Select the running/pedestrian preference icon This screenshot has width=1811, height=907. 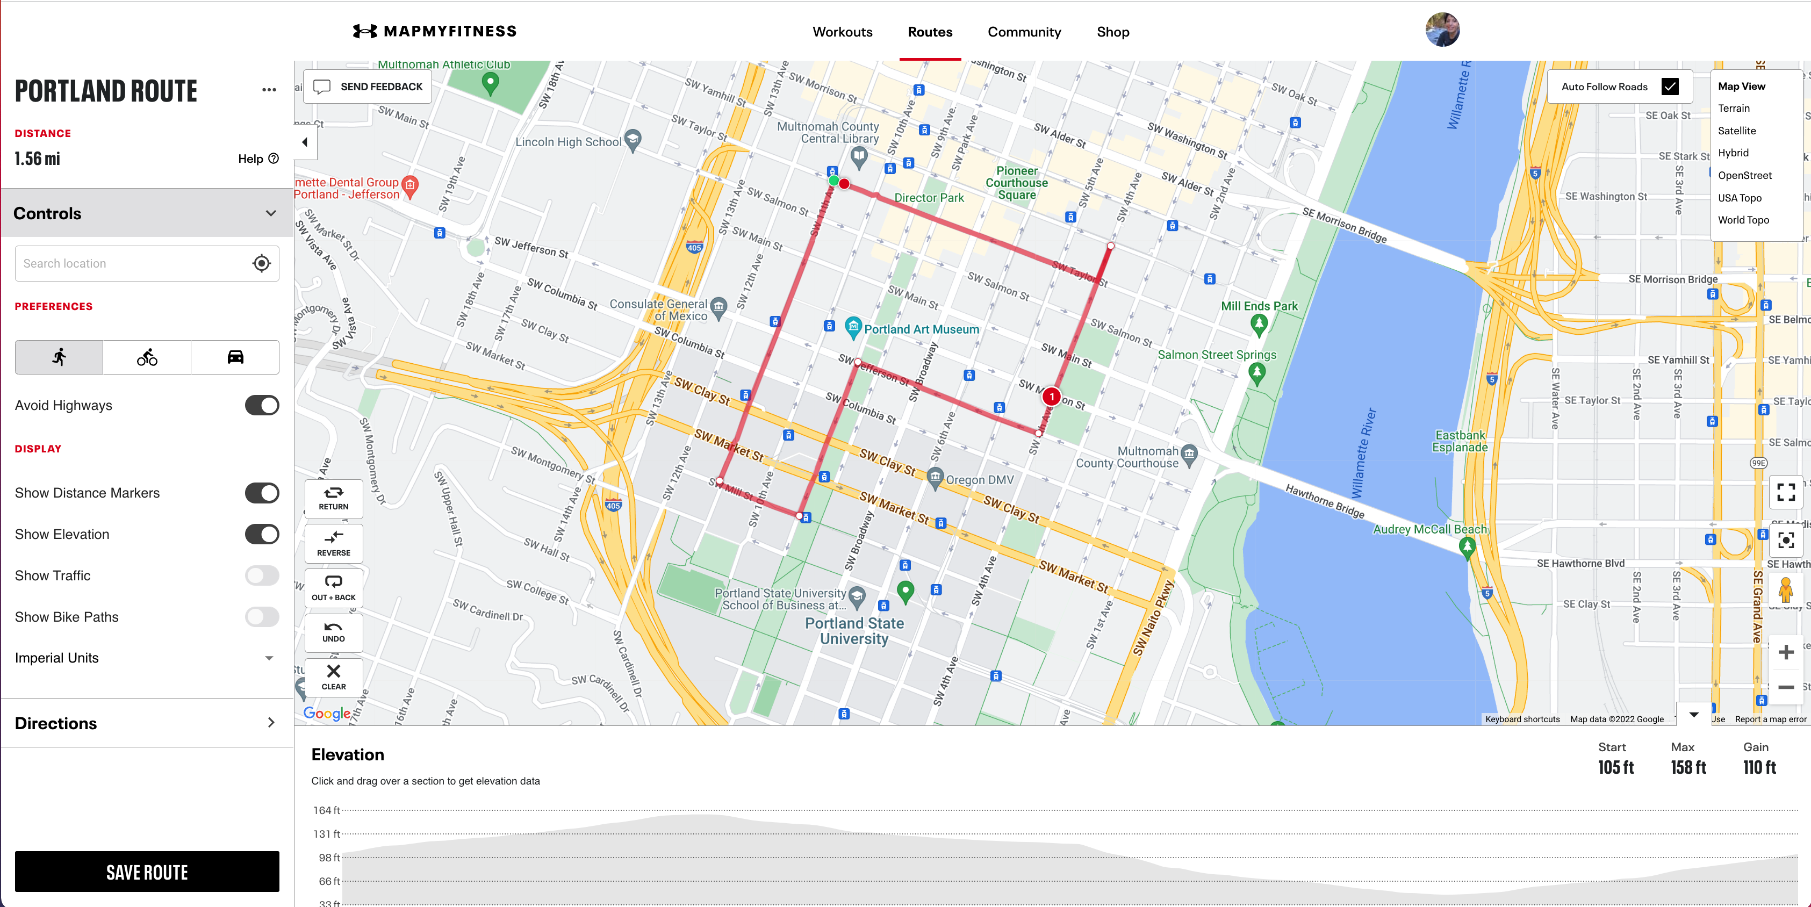tap(58, 356)
